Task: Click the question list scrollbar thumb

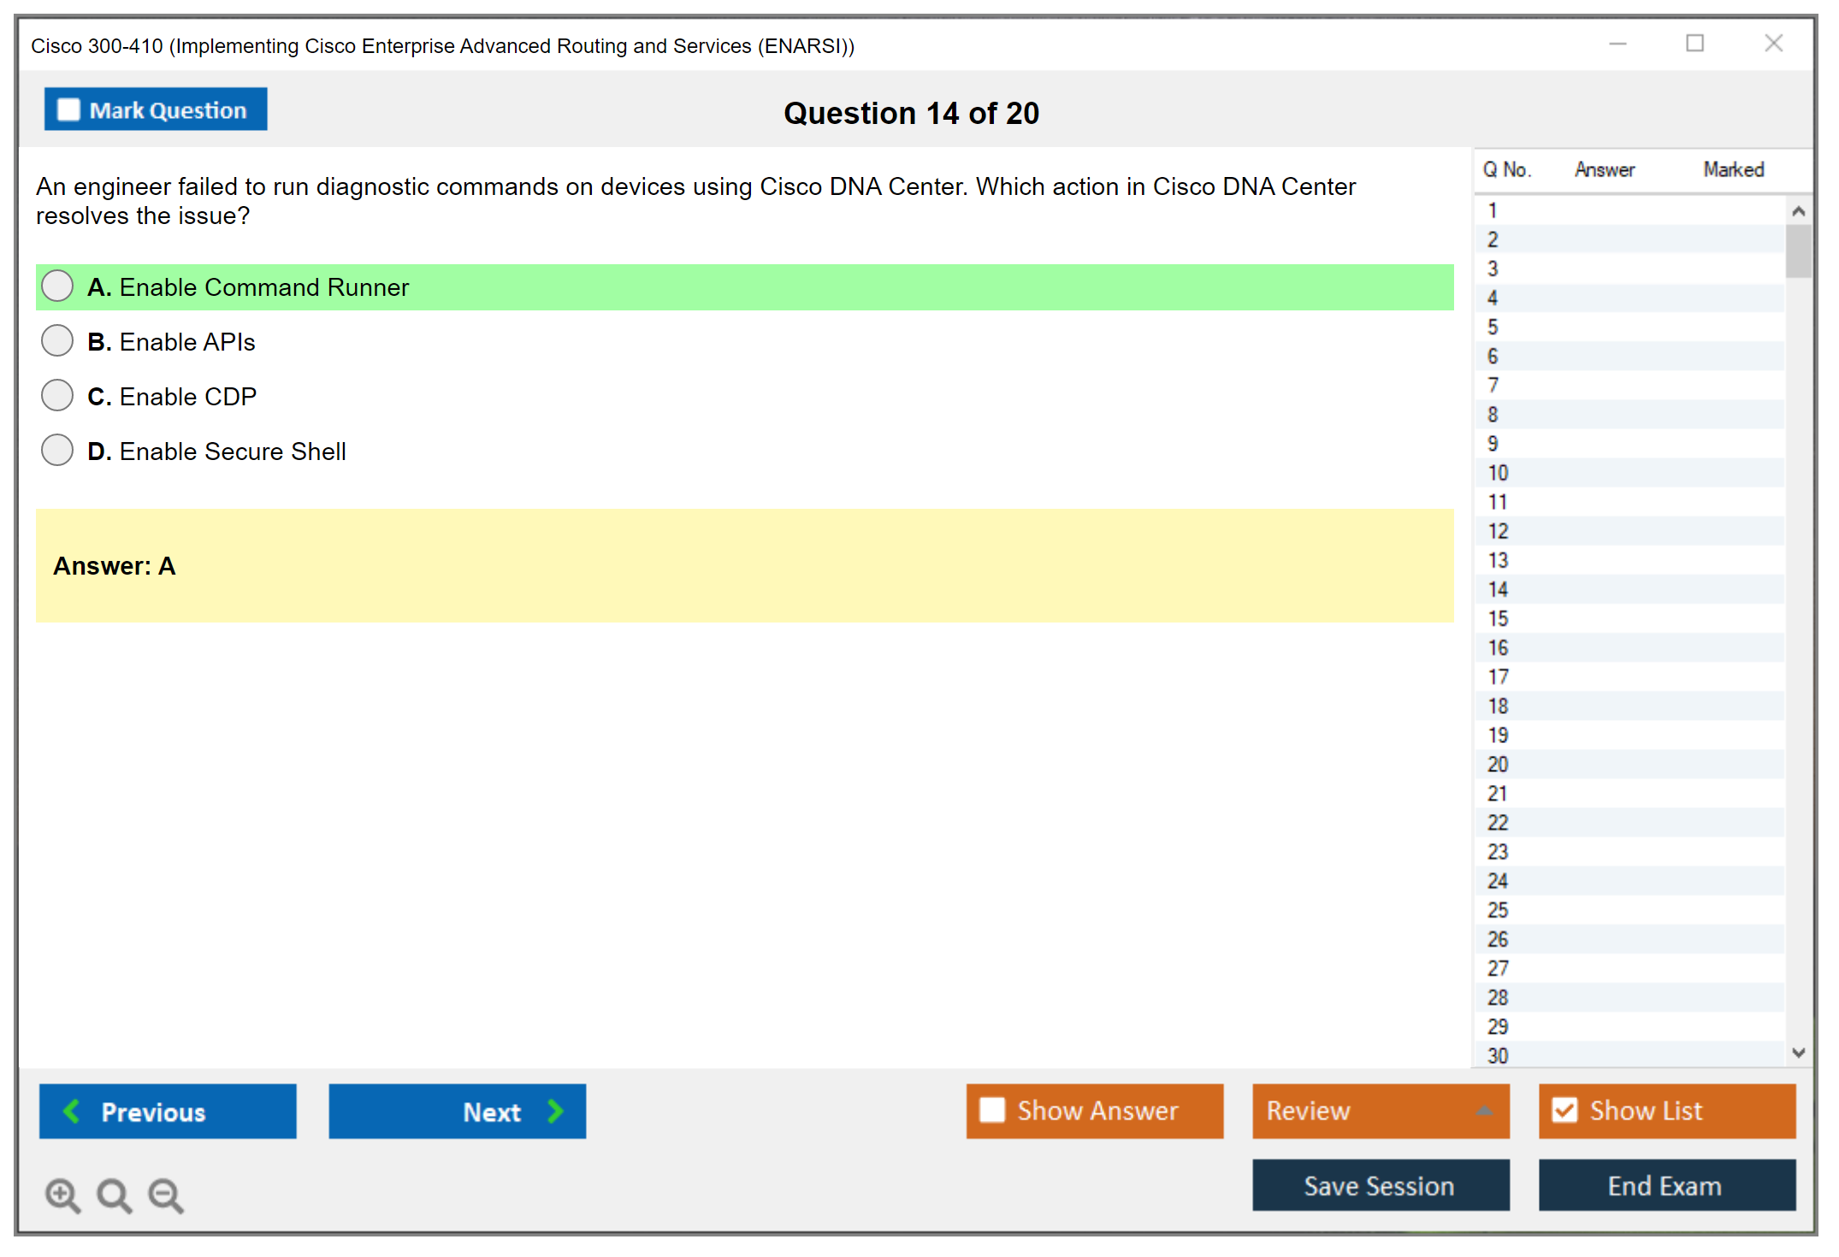Action: click(1798, 251)
